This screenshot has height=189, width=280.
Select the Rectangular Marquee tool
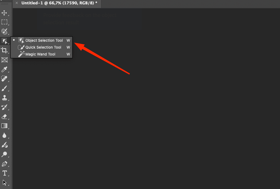tap(4, 22)
